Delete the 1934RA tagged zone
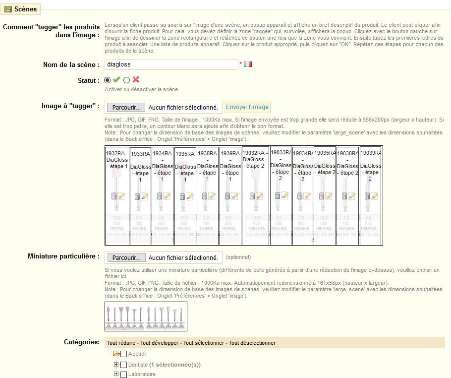The height and width of the screenshot is (378, 451). coord(160,196)
